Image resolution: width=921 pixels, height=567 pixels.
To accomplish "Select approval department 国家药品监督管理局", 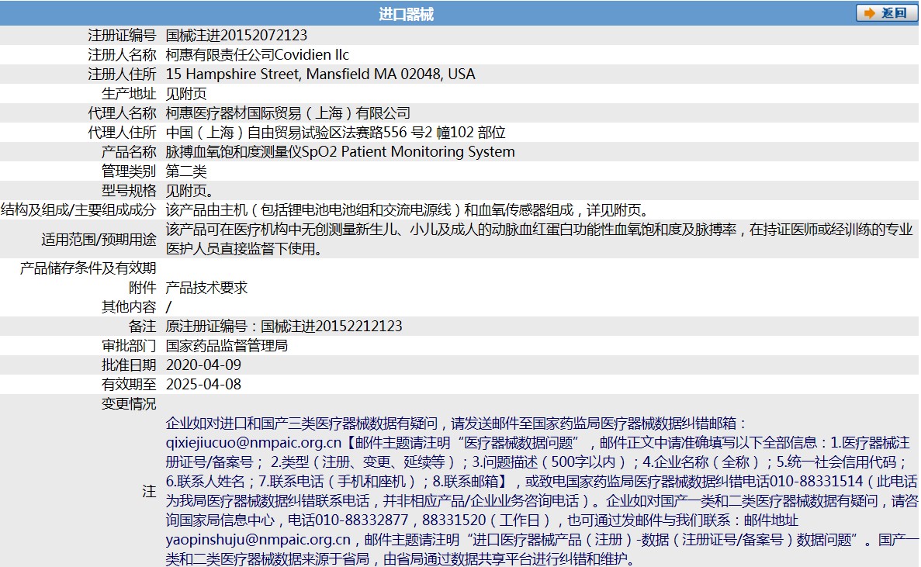I will point(227,345).
